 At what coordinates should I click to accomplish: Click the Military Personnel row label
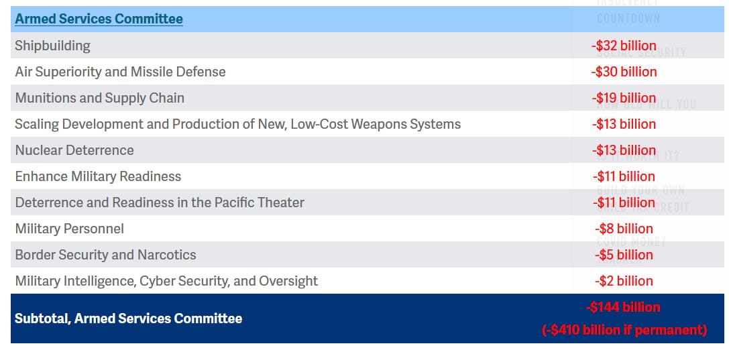pyautogui.click(x=69, y=229)
